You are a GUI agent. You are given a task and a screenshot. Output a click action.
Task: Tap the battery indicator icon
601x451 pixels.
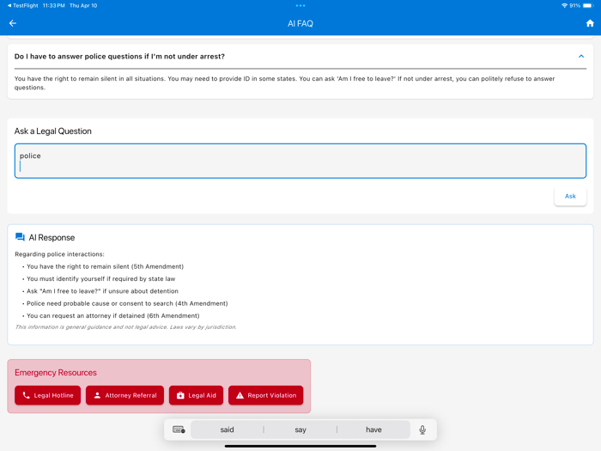point(588,5)
